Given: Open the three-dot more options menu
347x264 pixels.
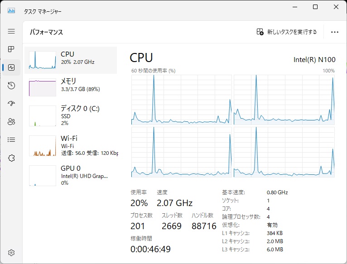Looking at the screenshot, I should (335, 32).
